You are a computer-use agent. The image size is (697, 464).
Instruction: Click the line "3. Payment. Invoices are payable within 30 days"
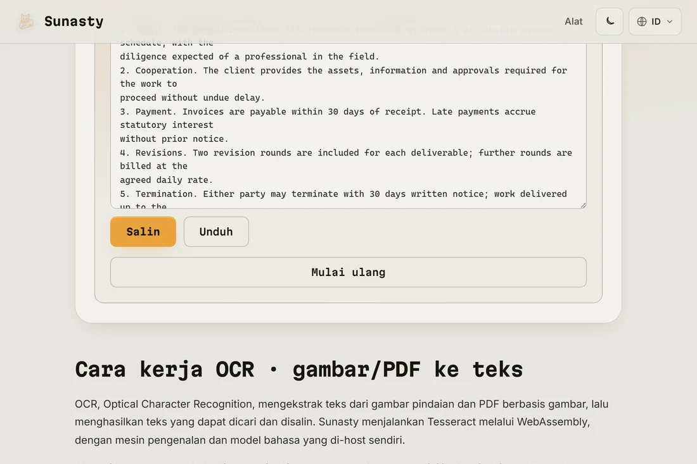point(328,112)
